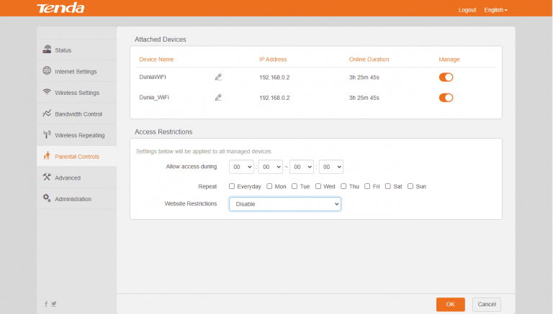Screen dimensions: 553x314
Task: Click the Twitter icon in the sidebar footer
Action: [x=54, y=304]
